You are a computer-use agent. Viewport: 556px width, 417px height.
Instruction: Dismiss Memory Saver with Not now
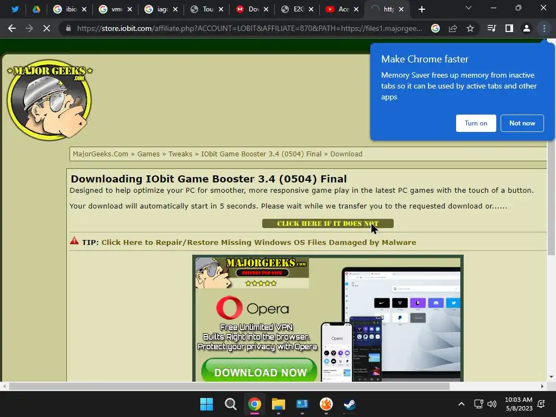point(522,123)
